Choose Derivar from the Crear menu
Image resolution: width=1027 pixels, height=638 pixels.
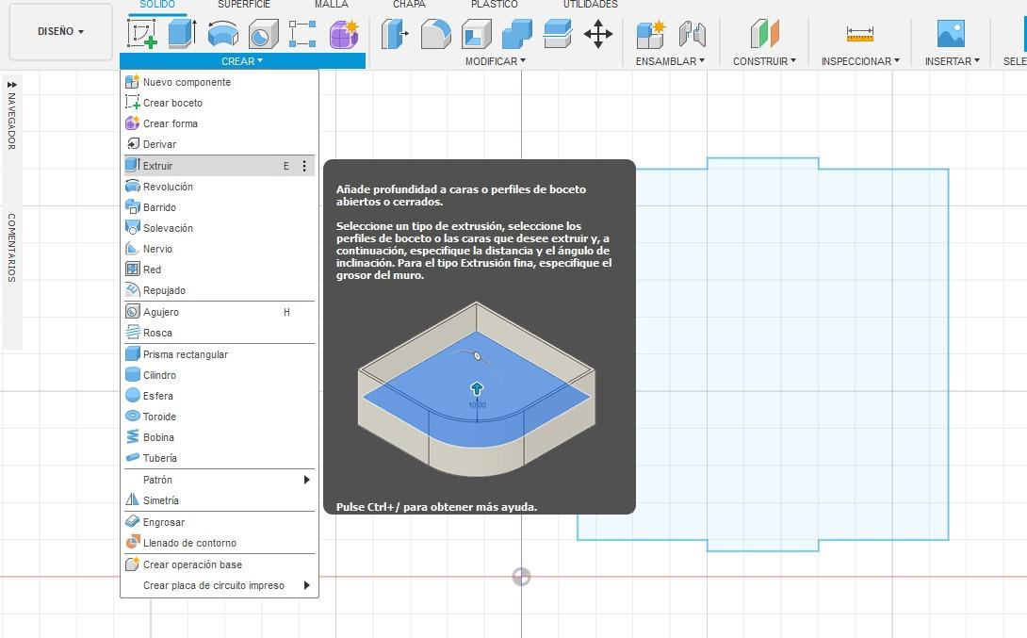pos(220,144)
